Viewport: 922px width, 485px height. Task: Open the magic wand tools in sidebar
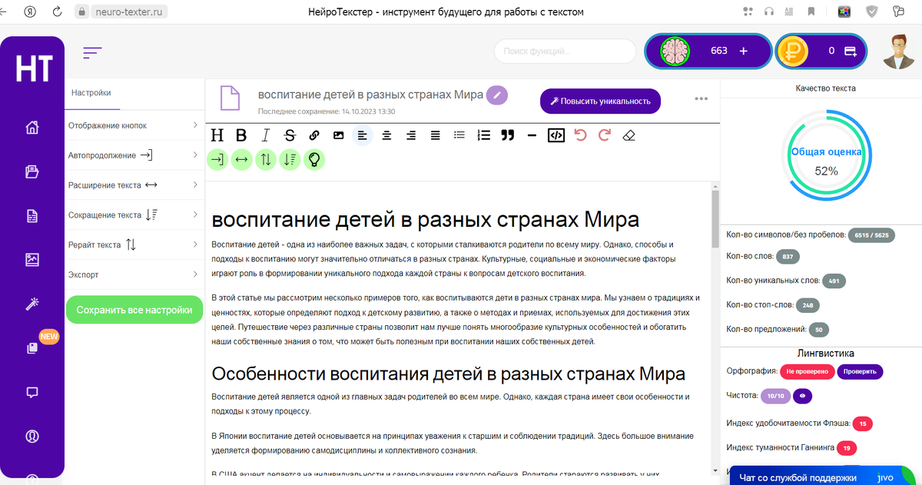tap(32, 304)
